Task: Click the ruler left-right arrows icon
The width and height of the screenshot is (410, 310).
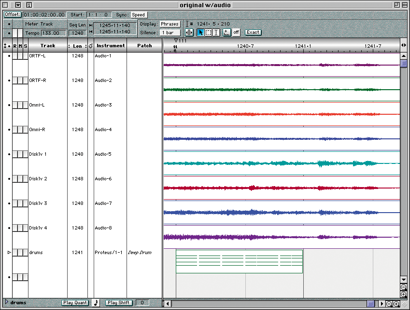Action: point(403,45)
